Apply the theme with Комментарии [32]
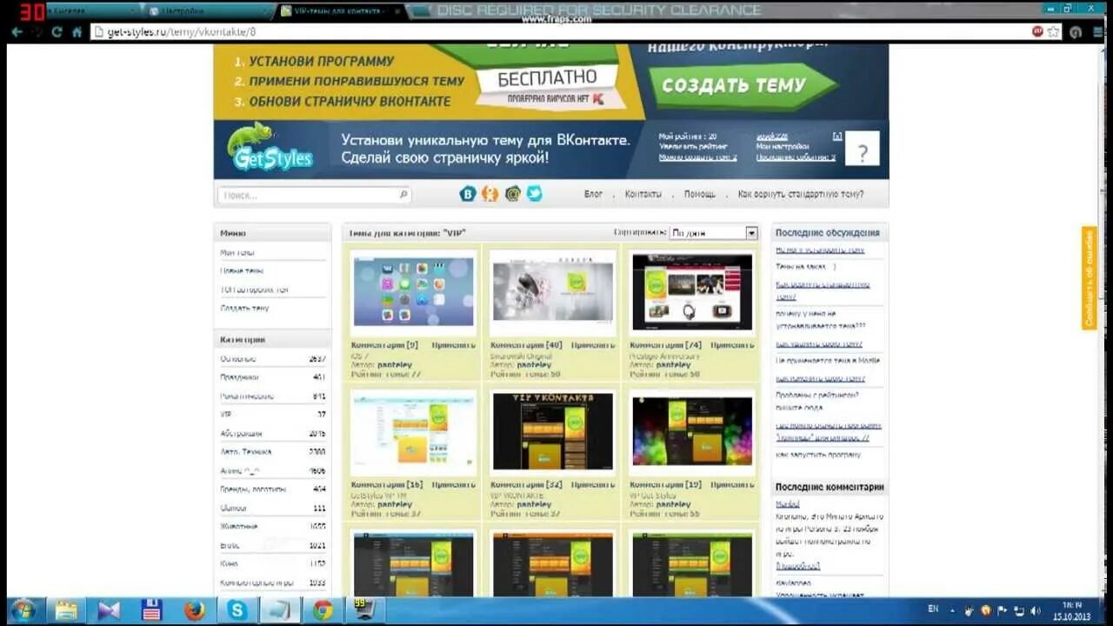Screen dimensions: 1113x626 [x=592, y=484]
